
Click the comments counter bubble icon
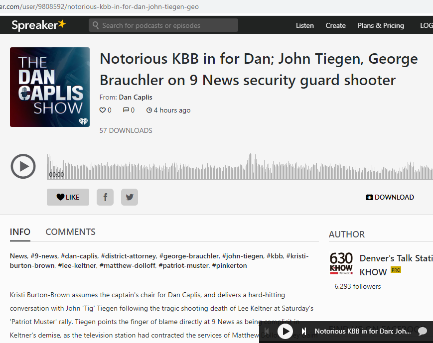(x=126, y=110)
